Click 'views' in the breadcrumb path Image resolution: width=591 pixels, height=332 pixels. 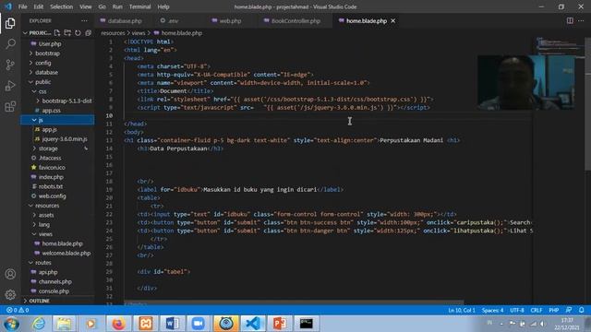pyautogui.click(x=138, y=33)
